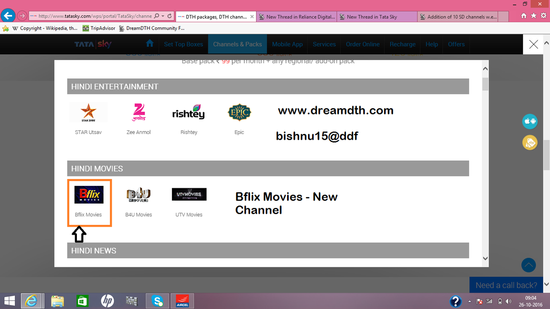550x309 pixels.
Task: Click the add-to-favorites-bar star icon
Action: [x=6, y=28]
